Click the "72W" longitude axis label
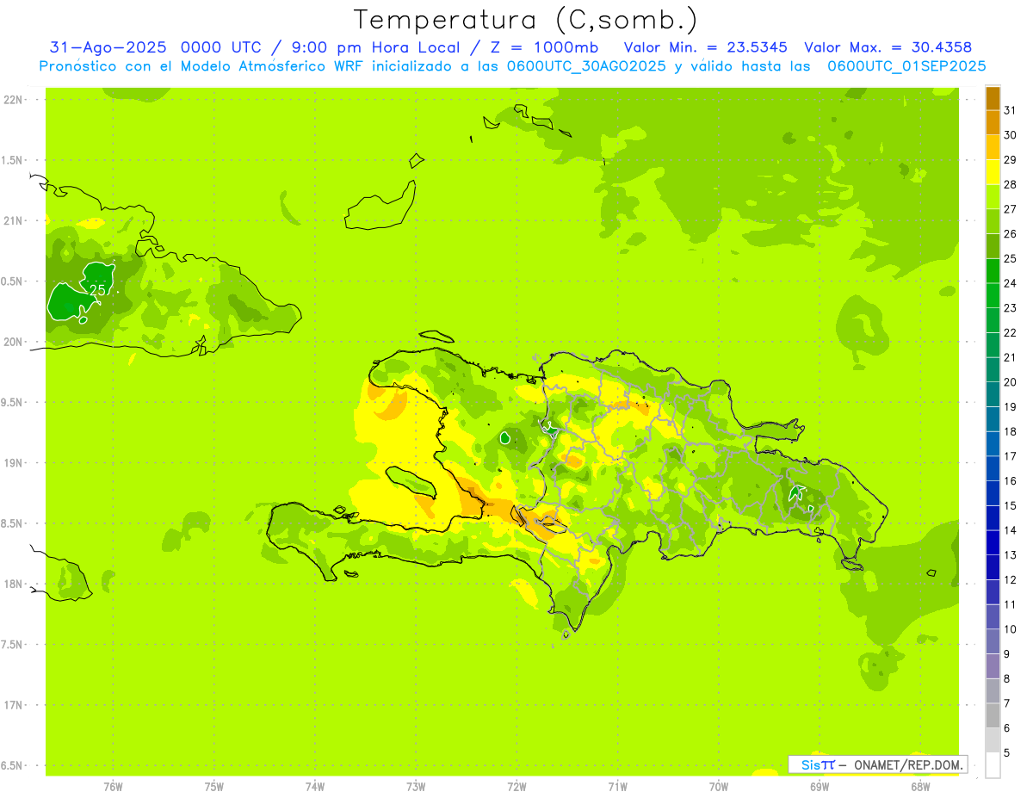 516,787
